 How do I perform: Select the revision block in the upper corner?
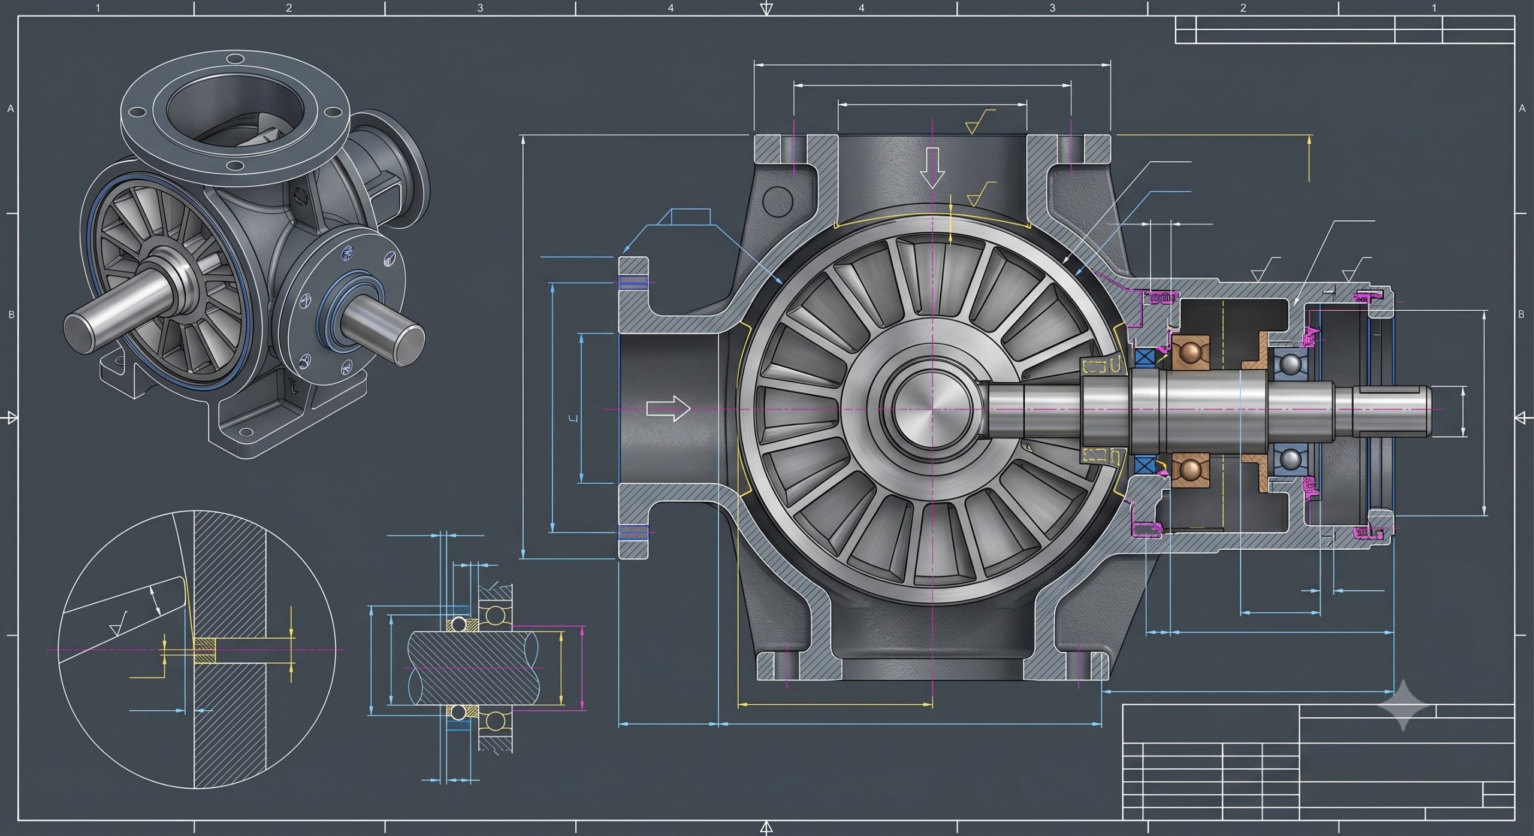pyautogui.click(x=1345, y=30)
